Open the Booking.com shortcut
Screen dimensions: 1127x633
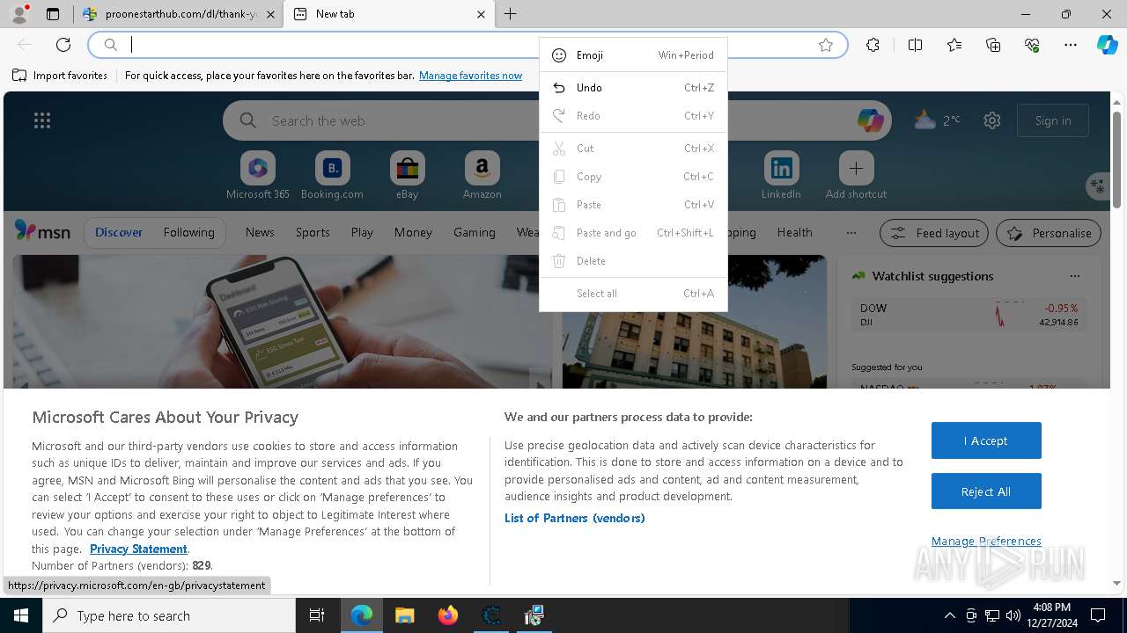332,176
